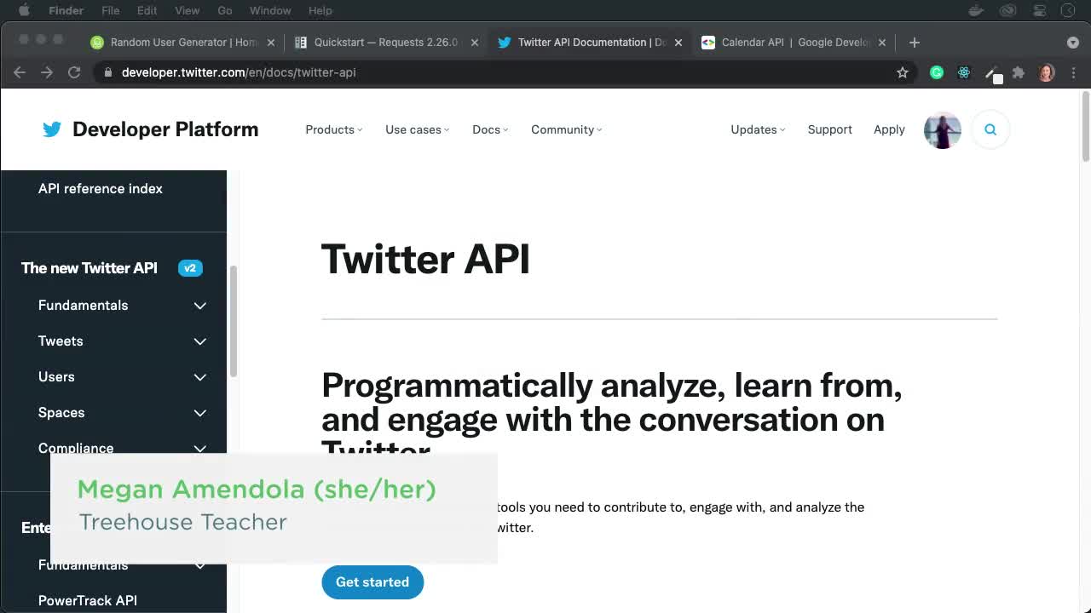The image size is (1091, 613).
Task: Open the Window menu in the menu bar
Action: coord(270,10)
